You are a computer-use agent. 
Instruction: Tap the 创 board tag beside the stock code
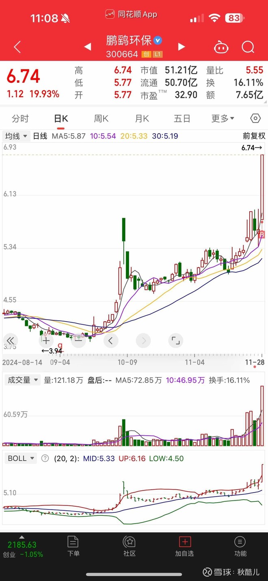click(146, 54)
